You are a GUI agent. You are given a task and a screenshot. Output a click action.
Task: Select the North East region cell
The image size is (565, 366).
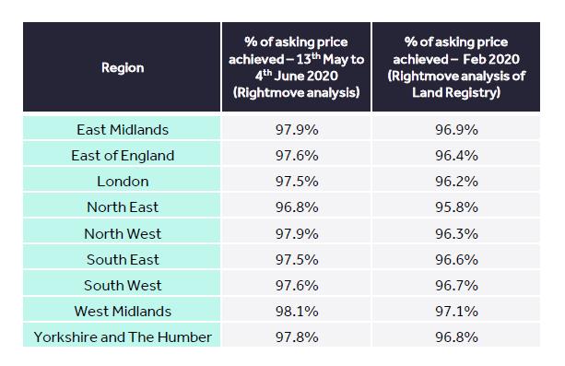tap(122, 207)
